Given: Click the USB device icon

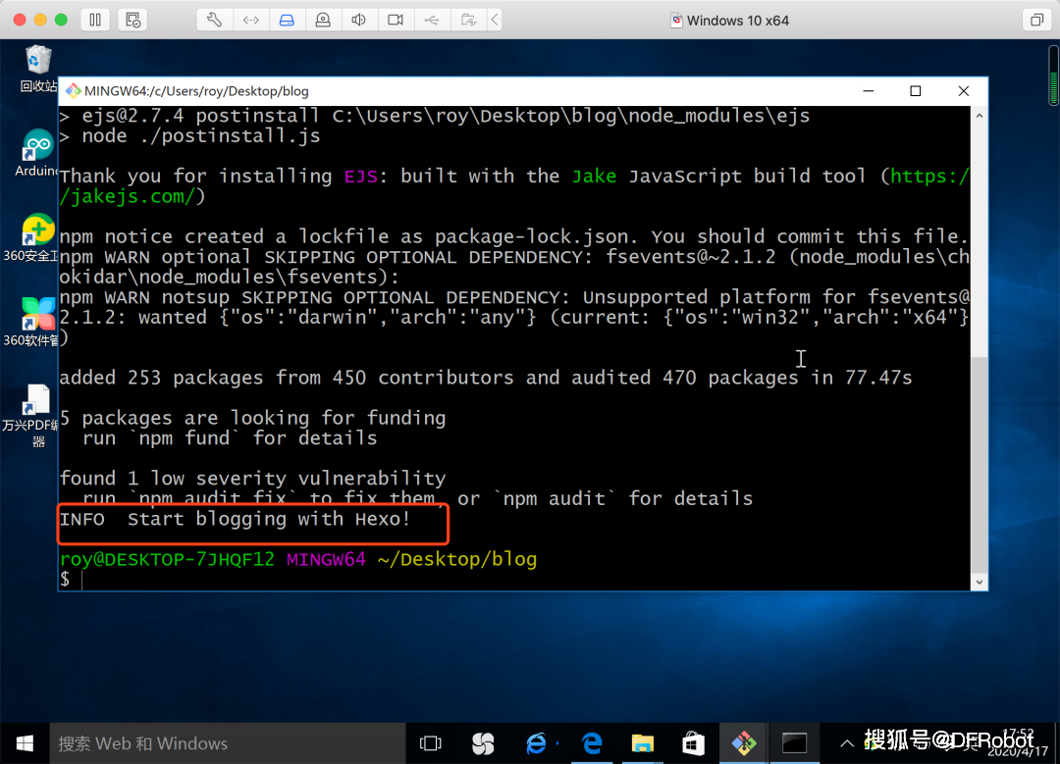Looking at the screenshot, I should coord(431,20).
